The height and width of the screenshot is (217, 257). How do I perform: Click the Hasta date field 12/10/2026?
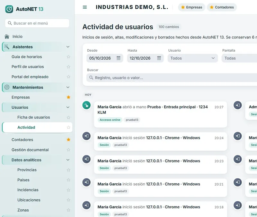pos(146,58)
